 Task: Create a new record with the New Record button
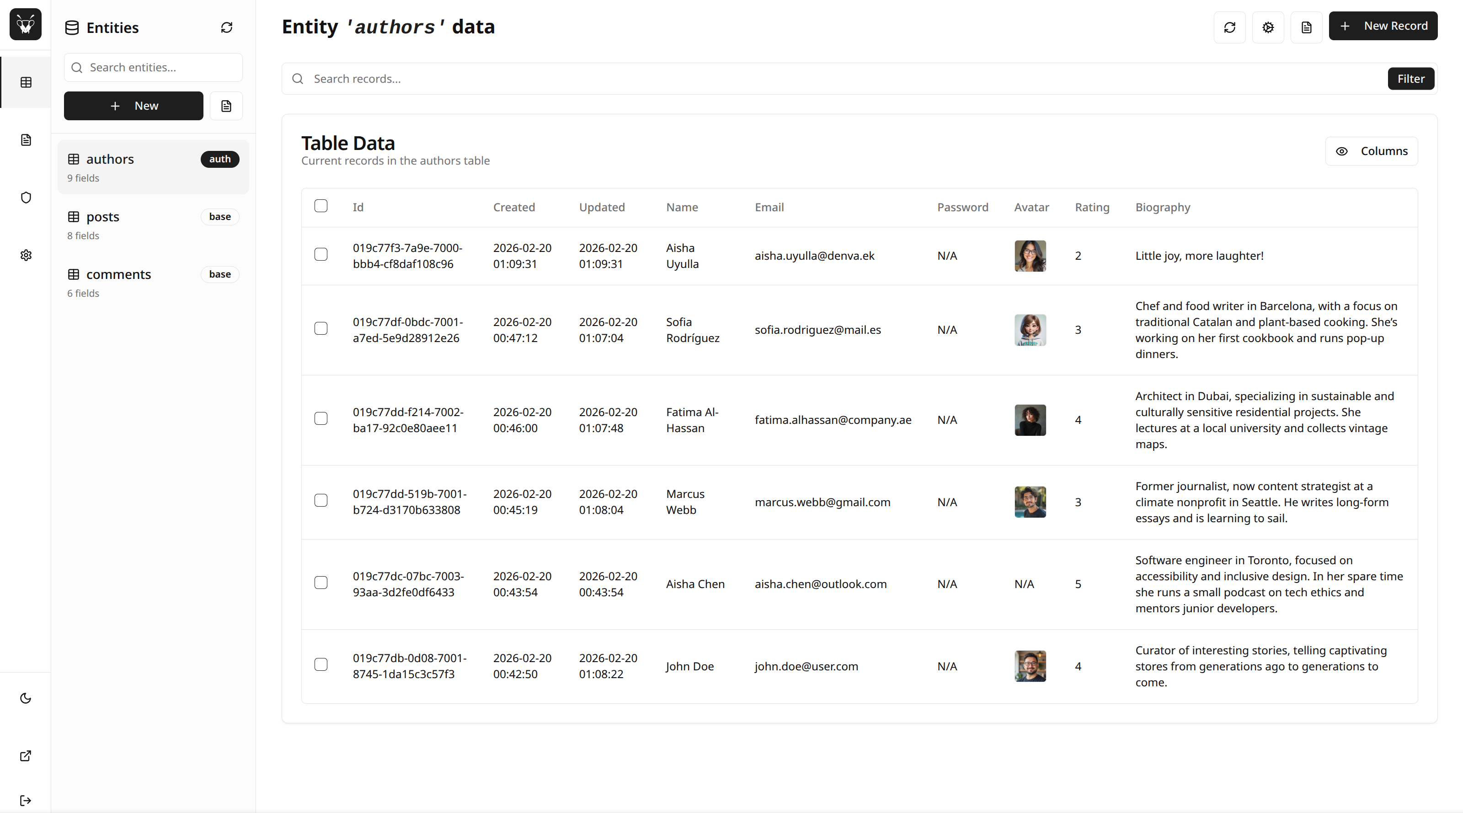[x=1383, y=26]
